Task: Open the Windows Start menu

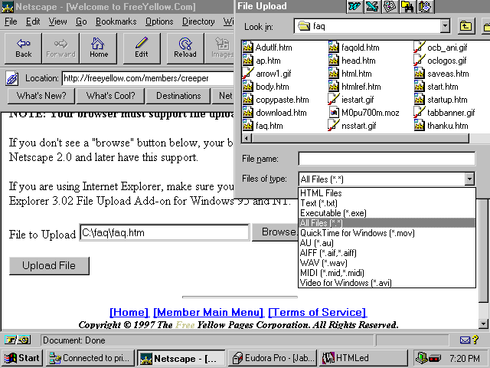Action: (22, 358)
